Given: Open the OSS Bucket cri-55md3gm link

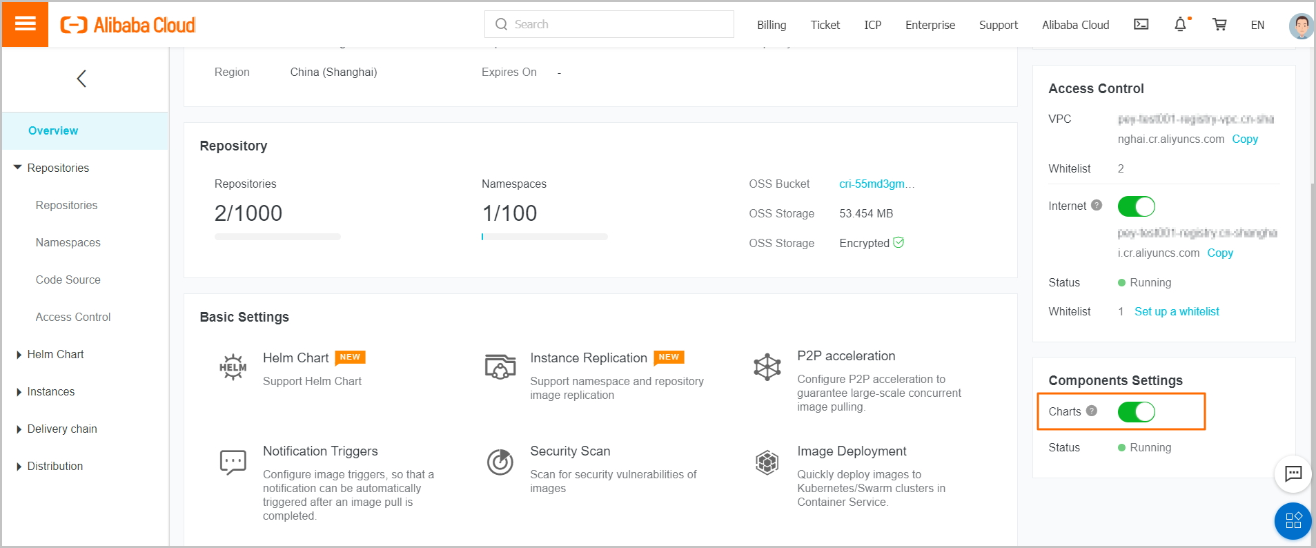Looking at the screenshot, I should [x=877, y=184].
